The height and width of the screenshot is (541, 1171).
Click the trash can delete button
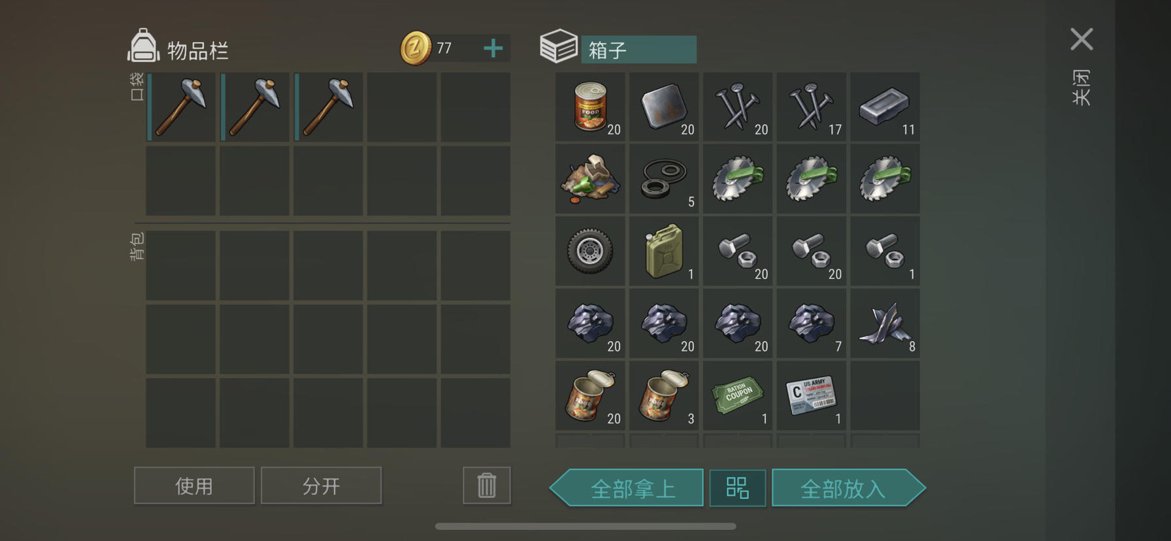tap(487, 485)
